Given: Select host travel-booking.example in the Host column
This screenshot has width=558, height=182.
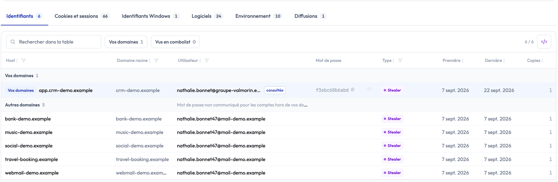Looking at the screenshot, I should click(31, 159).
